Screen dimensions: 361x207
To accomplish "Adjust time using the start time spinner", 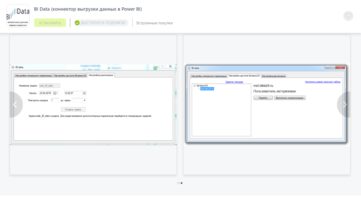I will [x=84, y=93].
